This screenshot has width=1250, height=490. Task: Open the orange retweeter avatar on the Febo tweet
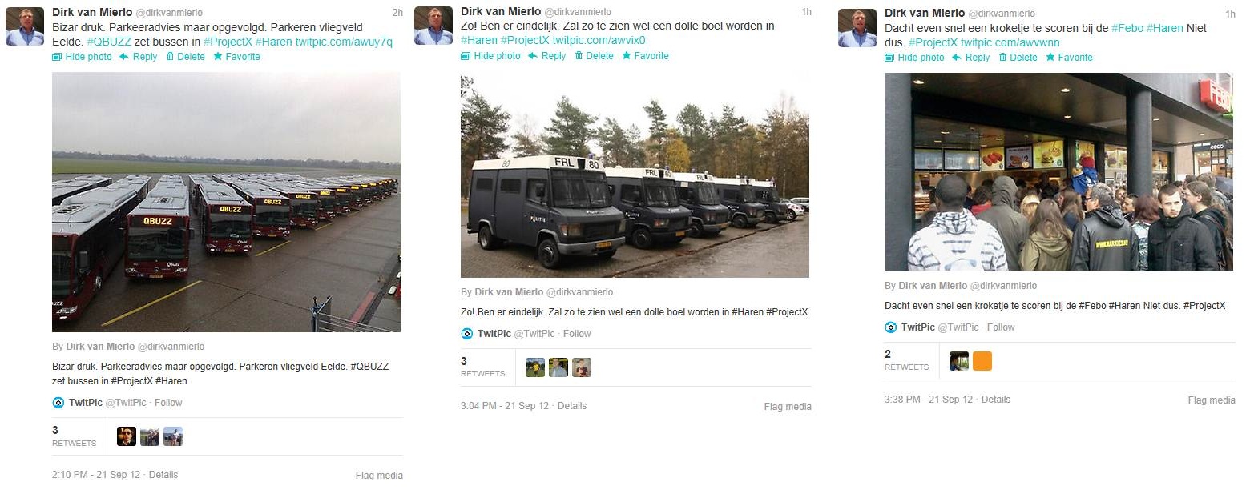click(x=982, y=361)
